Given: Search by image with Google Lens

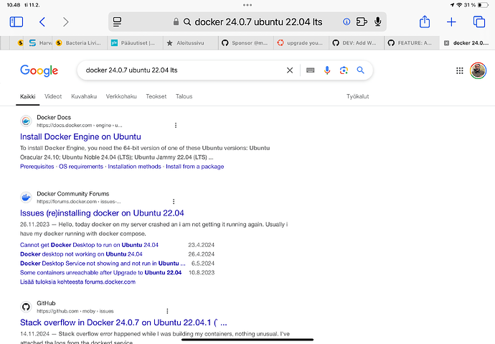Looking at the screenshot, I should coord(344,70).
